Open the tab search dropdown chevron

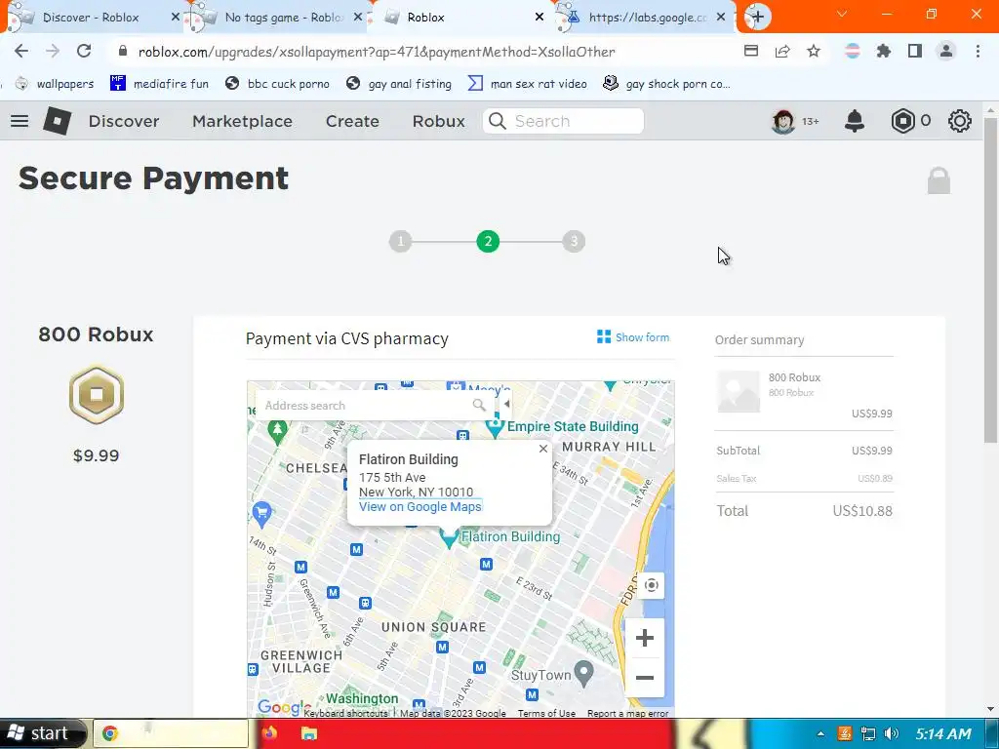tap(842, 14)
